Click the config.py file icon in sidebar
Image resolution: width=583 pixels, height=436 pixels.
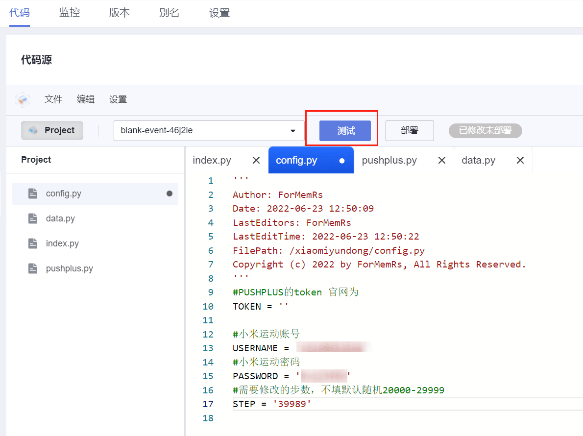33,194
